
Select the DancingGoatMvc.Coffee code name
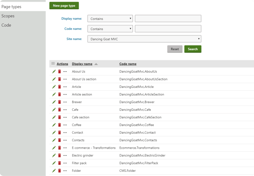137,125
